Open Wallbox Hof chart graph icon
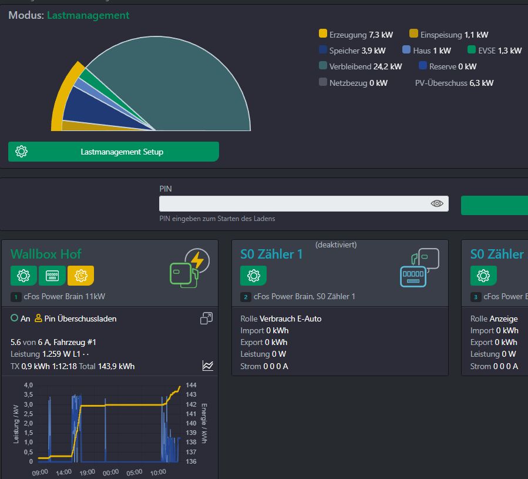The width and height of the screenshot is (528, 479). point(208,366)
